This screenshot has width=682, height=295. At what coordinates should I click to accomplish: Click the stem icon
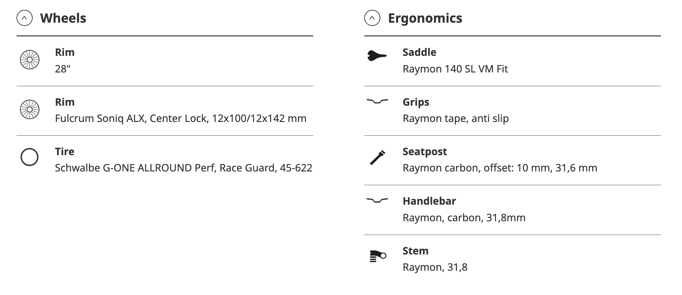[x=378, y=256]
